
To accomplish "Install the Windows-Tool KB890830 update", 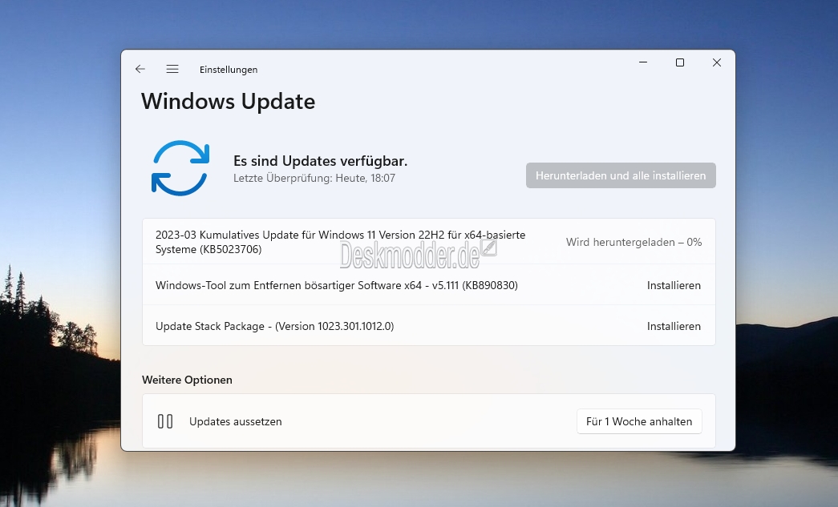I will pos(674,285).
